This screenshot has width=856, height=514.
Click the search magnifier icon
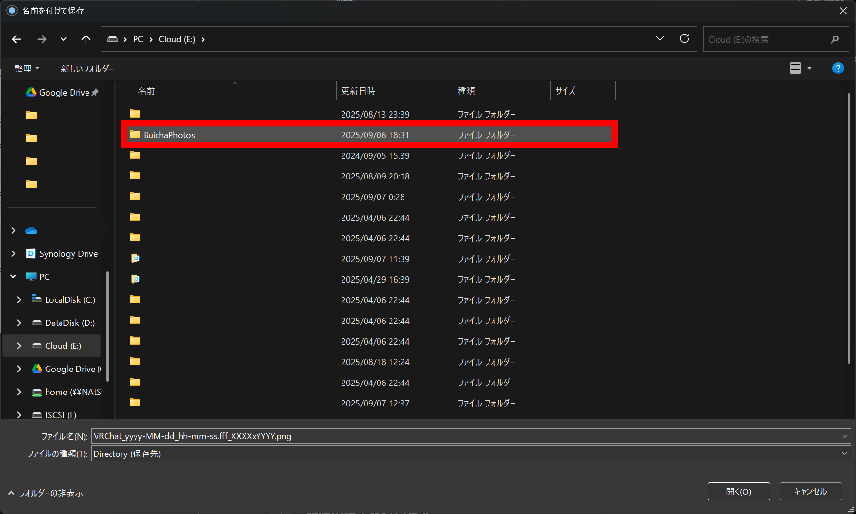pyautogui.click(x=834, y=39)
